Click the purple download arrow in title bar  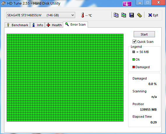pyautogui.click(x=127, y=4)
